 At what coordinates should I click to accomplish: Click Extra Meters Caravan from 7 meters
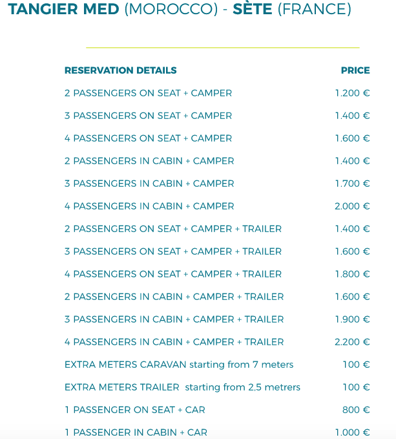[179, 365]
